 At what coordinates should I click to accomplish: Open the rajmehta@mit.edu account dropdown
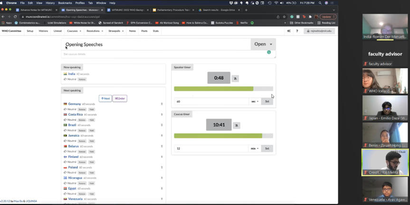pos(319,31)
